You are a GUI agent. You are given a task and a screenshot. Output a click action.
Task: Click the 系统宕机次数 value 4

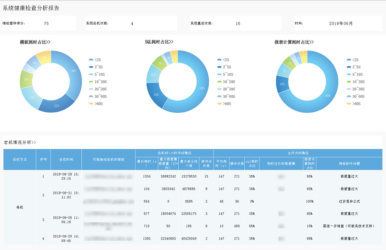click(x=132, y=24)
